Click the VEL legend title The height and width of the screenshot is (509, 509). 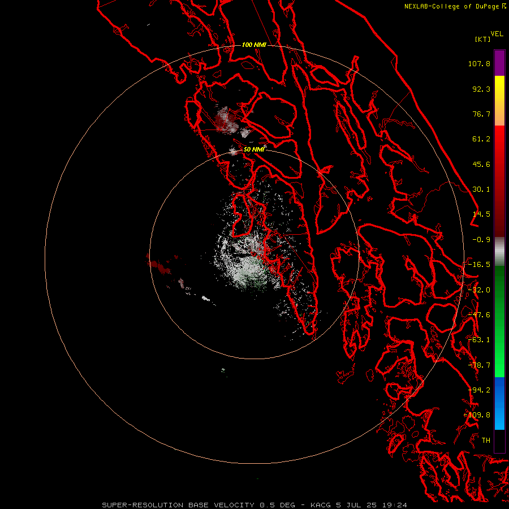497,34
